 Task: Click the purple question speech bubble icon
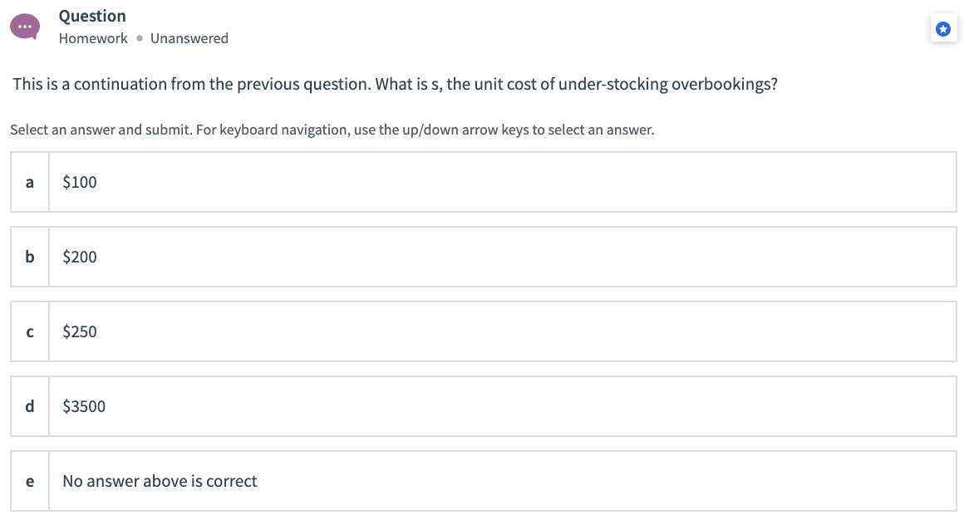[x=25, y=26]
